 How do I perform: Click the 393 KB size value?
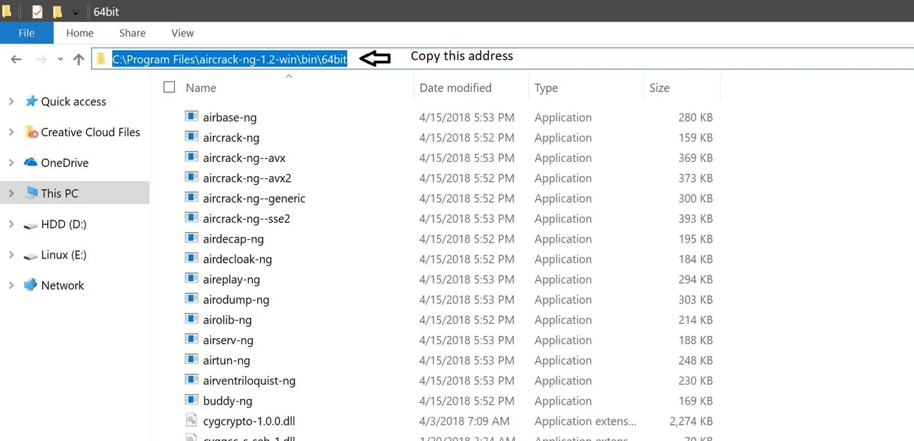(695, 219)
